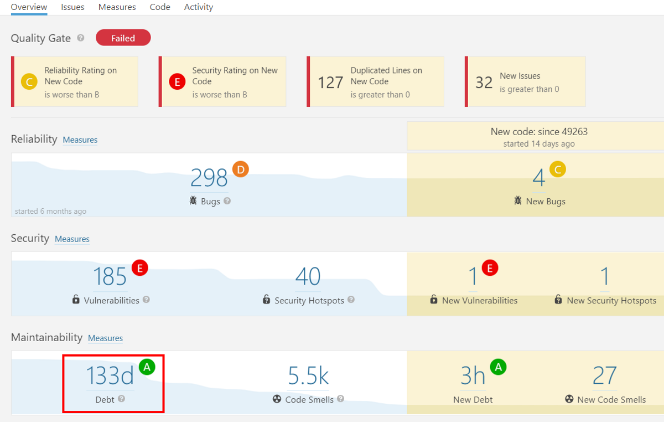
Task: Switch to the Issues tab
Action: 72,7
